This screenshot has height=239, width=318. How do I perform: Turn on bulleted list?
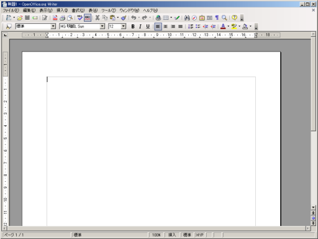point(198,26)
